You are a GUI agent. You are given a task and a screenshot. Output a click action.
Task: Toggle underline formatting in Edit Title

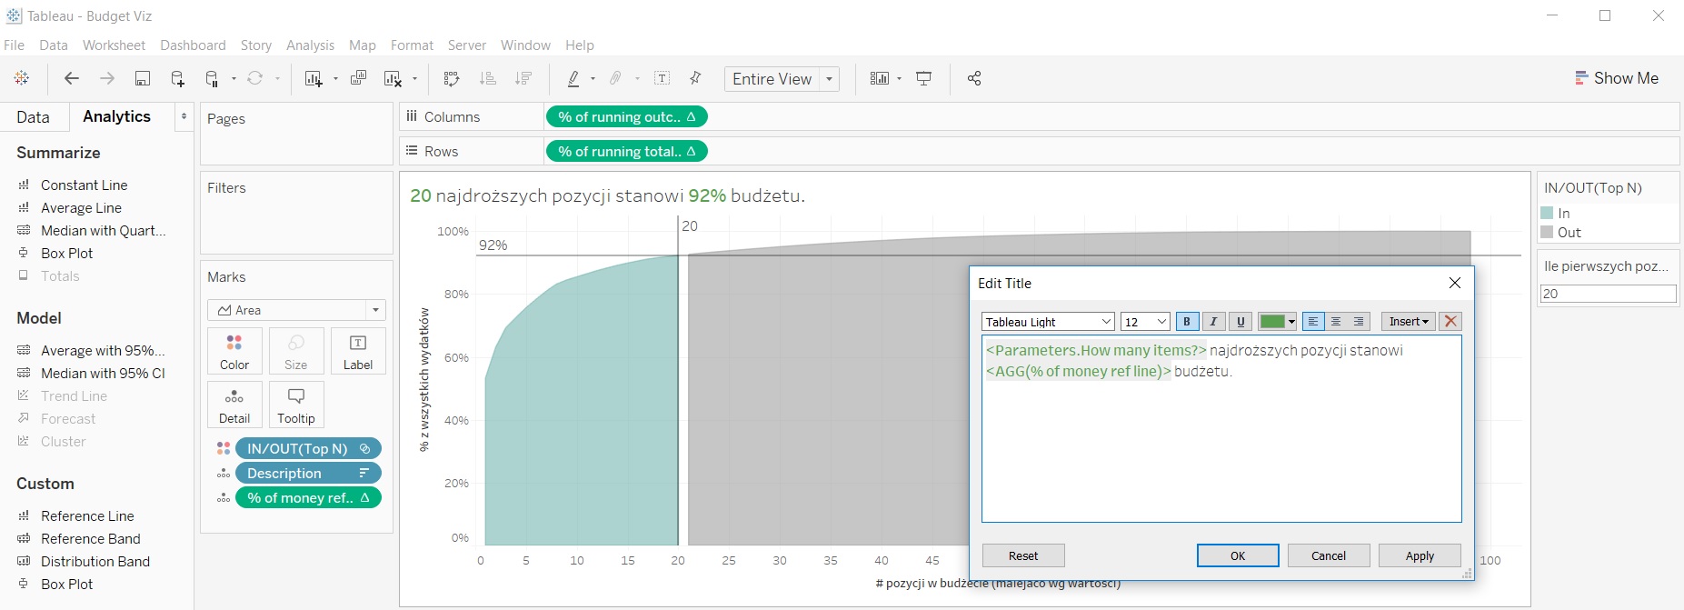point(1241,322)
